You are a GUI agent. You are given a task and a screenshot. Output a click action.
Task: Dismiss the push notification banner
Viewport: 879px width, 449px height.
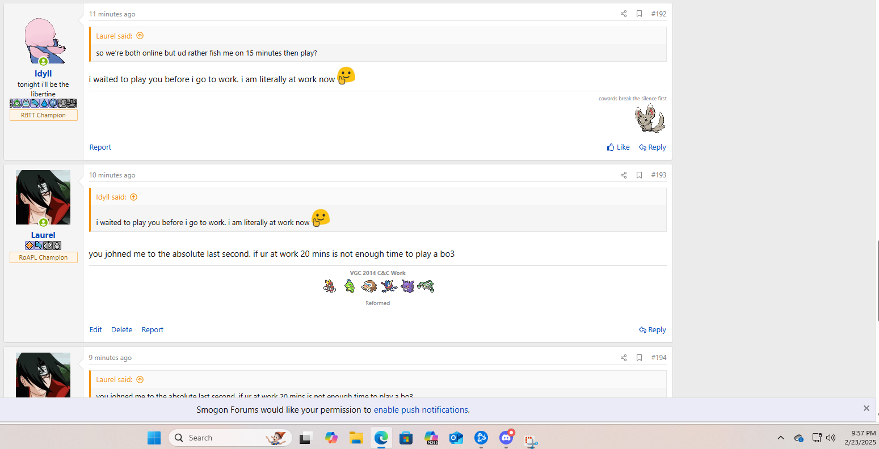[x=866, y=409]
